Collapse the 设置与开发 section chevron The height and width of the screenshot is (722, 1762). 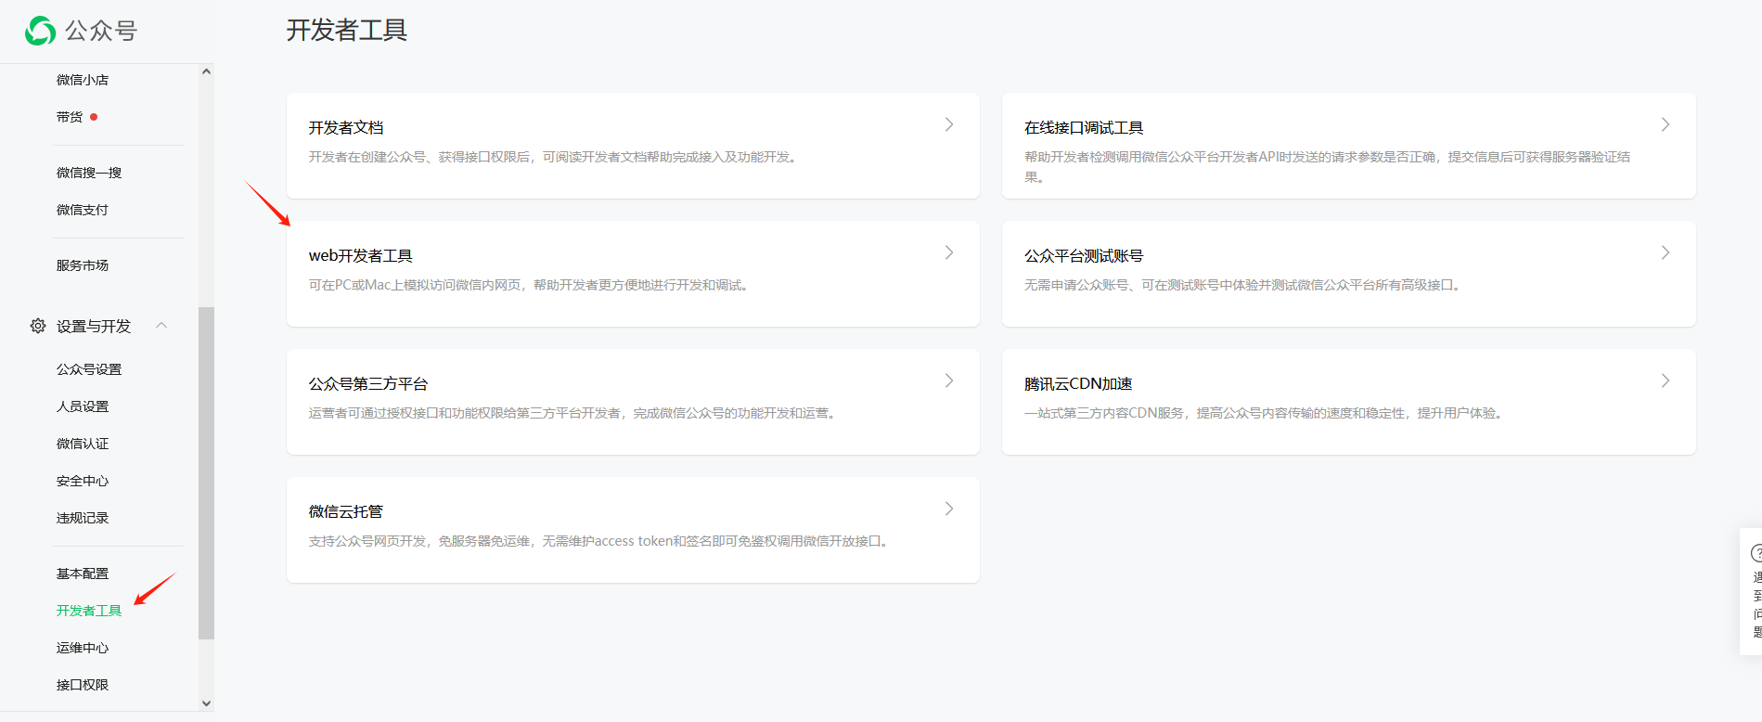click(x=161, y=326)
